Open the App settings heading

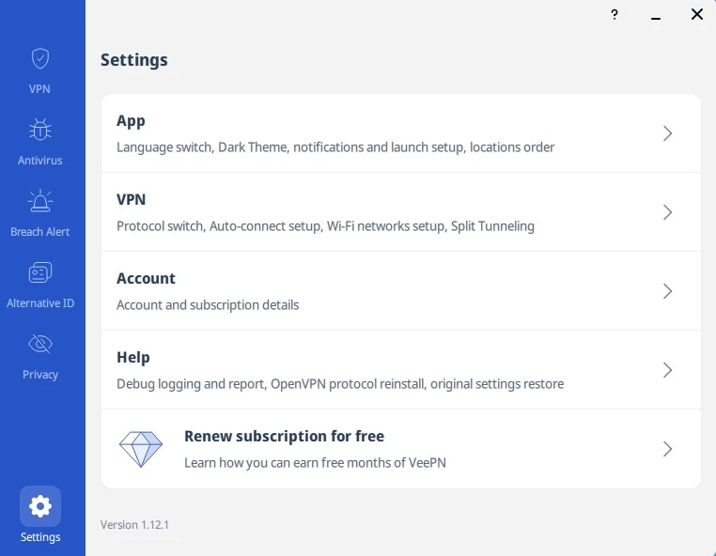(x=131, y=120)
